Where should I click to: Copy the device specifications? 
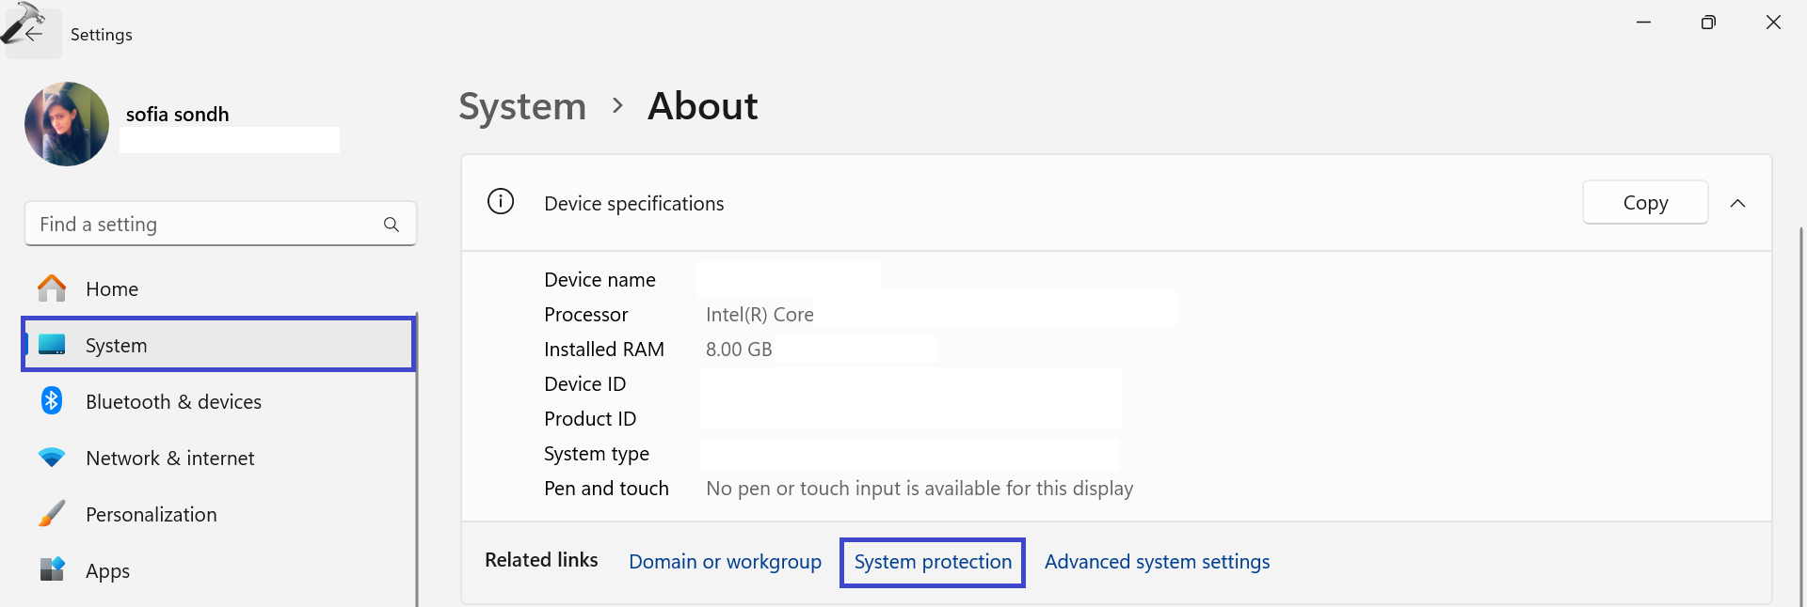pos(1644,203)
